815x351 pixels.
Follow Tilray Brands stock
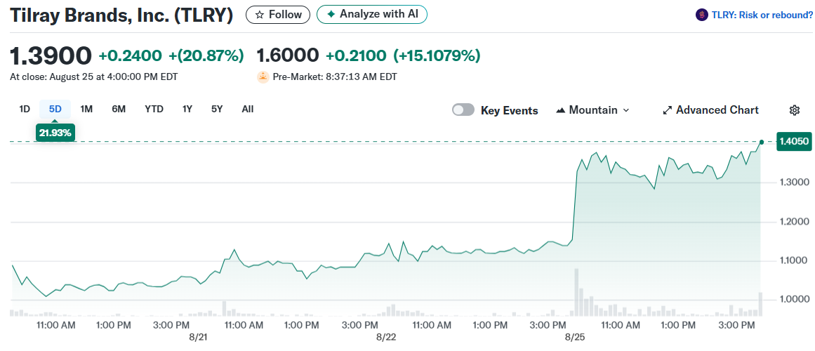(x=278, y=15)
